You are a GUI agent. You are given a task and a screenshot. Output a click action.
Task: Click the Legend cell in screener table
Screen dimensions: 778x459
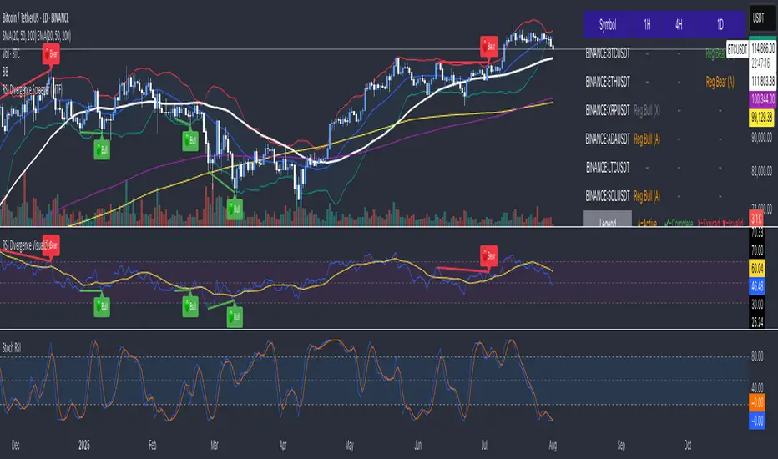608,219
